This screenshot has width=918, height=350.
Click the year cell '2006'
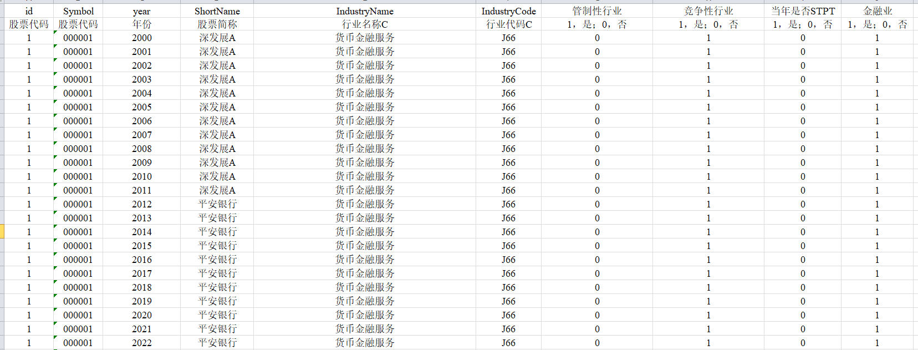[141, 121]
